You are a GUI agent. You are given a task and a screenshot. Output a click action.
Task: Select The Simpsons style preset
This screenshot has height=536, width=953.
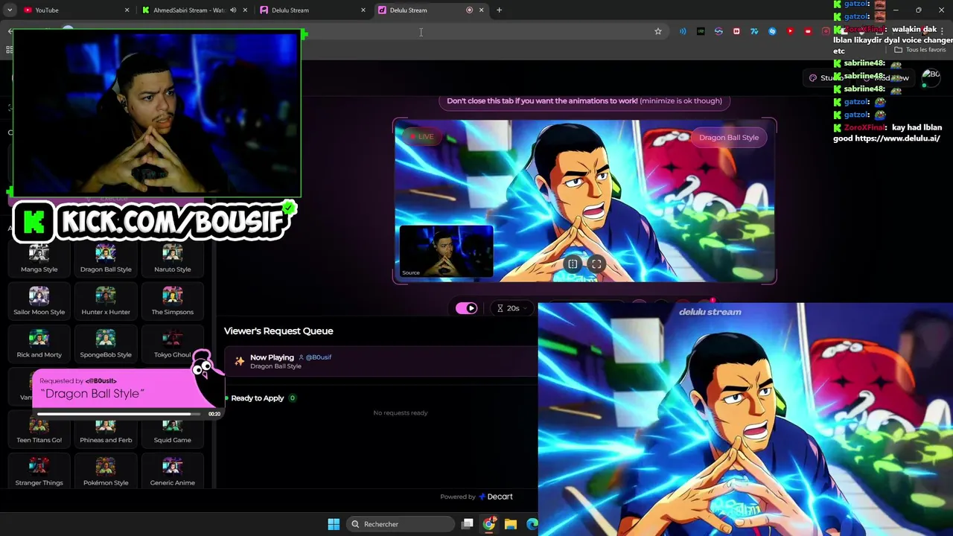[x=173, y=302]
